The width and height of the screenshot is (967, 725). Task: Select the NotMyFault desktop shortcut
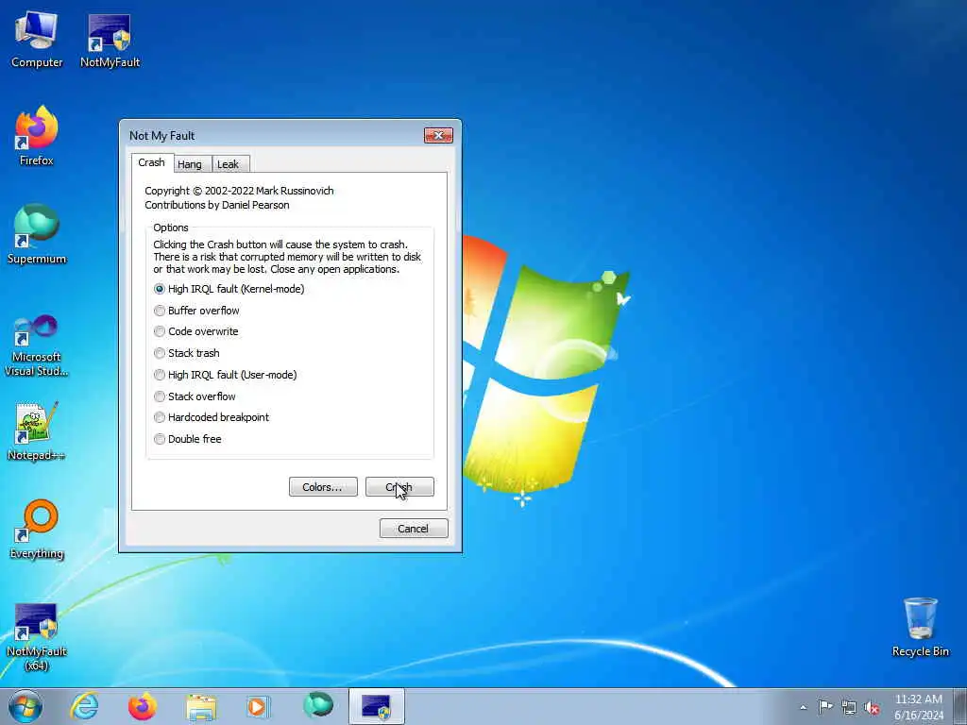tap(110, 40)
